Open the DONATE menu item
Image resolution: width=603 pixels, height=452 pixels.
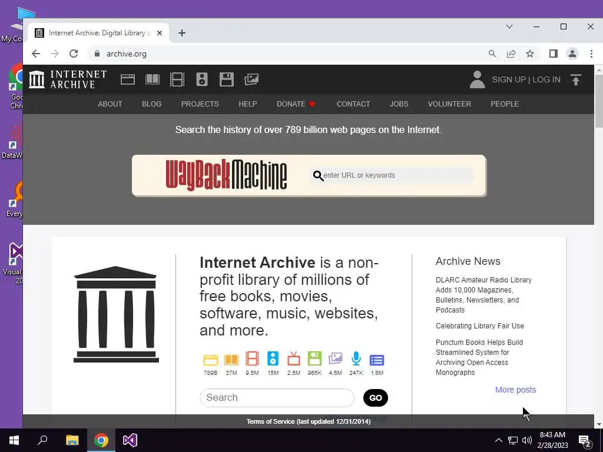296,104
